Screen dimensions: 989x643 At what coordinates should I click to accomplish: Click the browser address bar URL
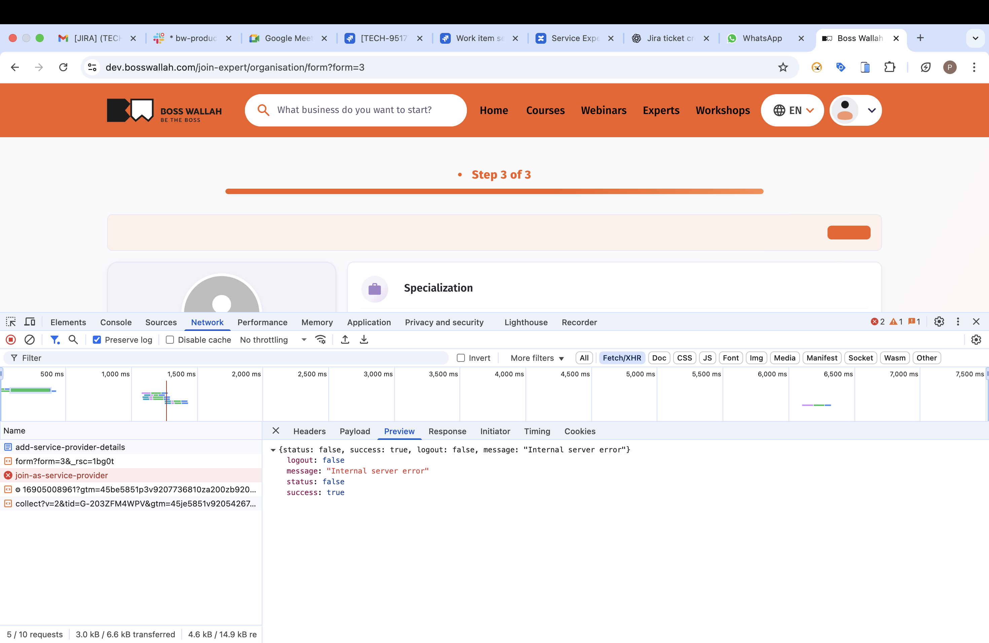point(235,67)
